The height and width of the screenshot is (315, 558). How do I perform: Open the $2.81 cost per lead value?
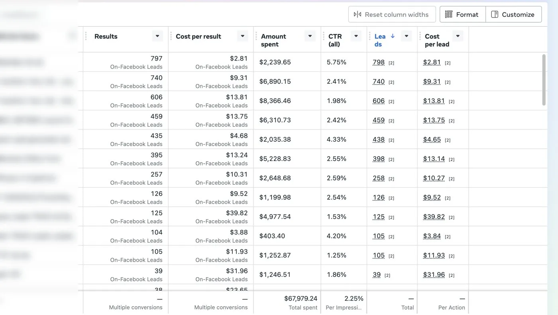(432, 62)
